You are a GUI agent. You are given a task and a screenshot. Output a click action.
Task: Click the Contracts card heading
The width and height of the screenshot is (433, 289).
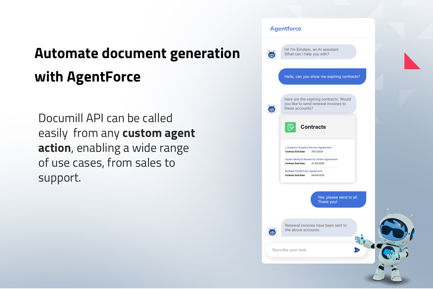pyautogui.click(x=313, y=127)
